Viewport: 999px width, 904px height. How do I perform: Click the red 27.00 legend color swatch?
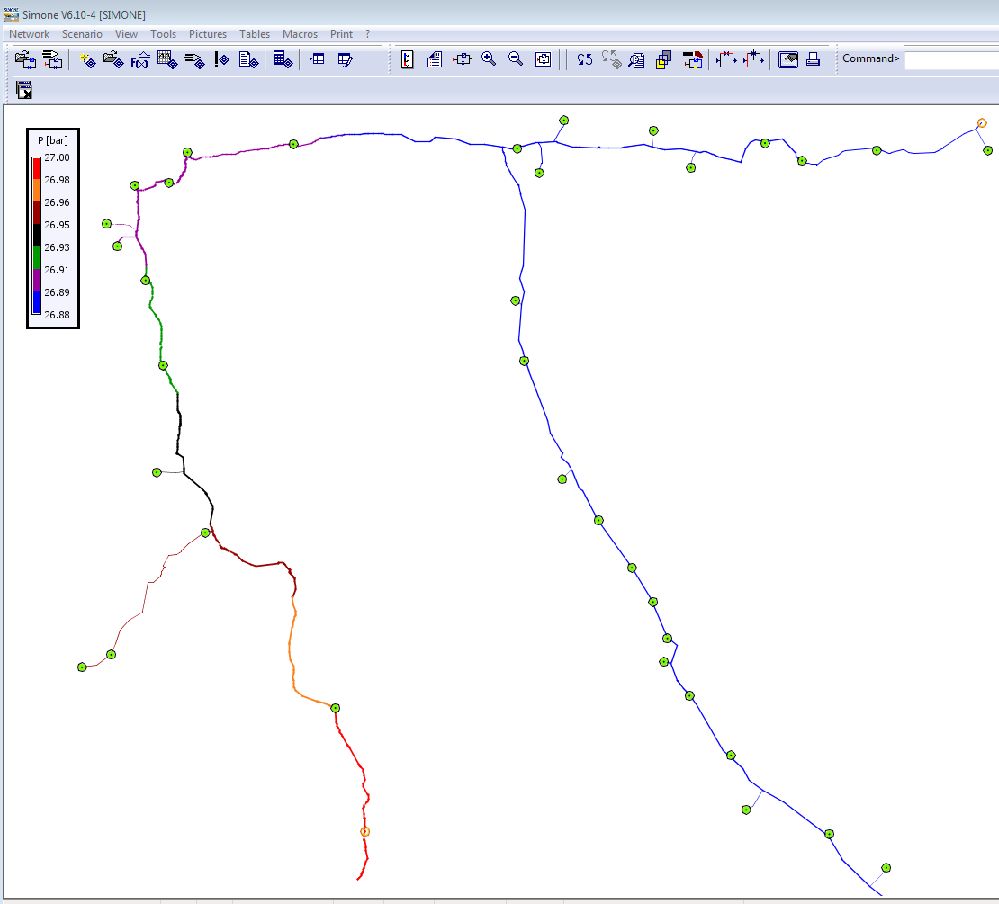(36, 168)
